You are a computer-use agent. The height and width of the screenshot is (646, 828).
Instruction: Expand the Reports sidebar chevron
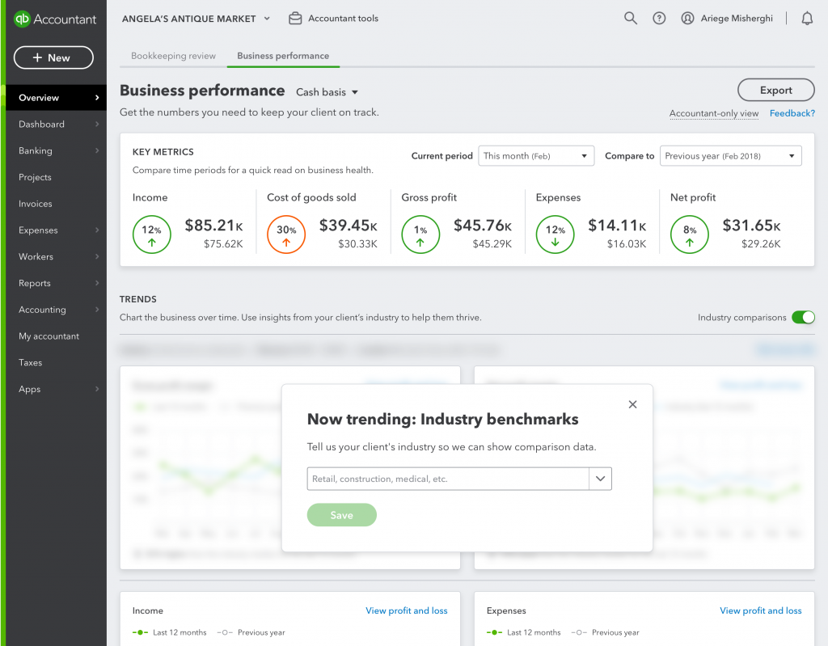[97, 283]
